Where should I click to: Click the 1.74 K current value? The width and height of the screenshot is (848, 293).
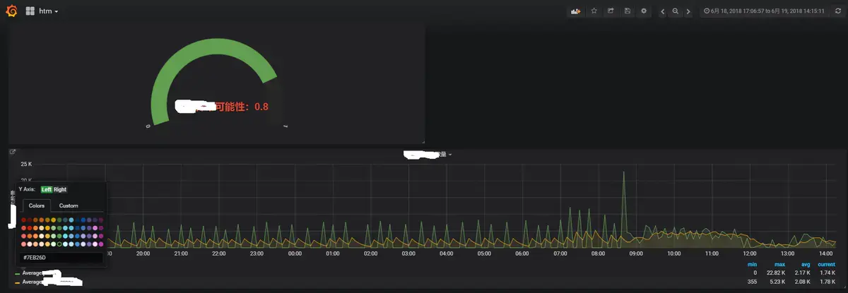pyautogui.click(x=827, y=273)
